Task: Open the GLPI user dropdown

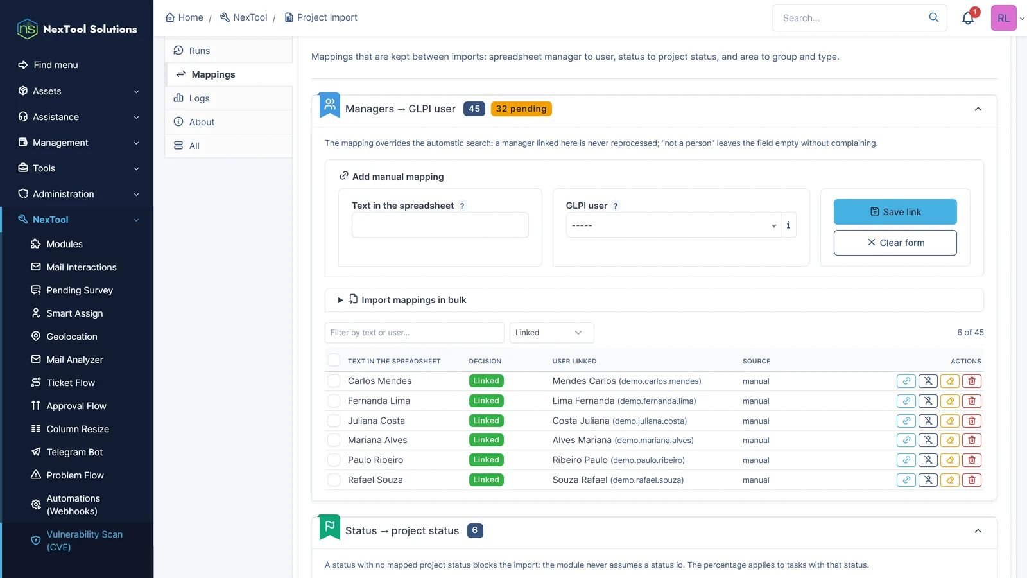Action: pyautogui.click(x=673, y=225)
